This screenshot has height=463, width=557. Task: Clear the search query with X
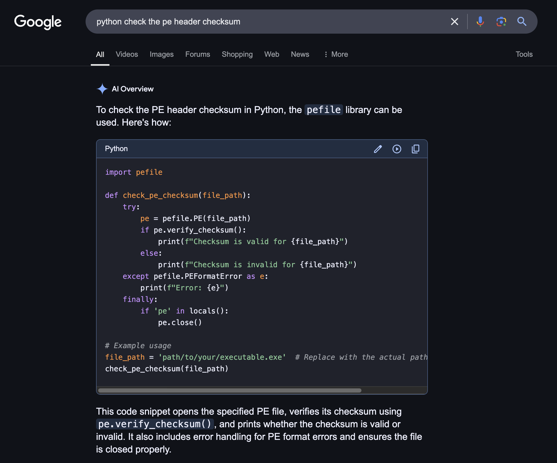[x=455, y=22]
